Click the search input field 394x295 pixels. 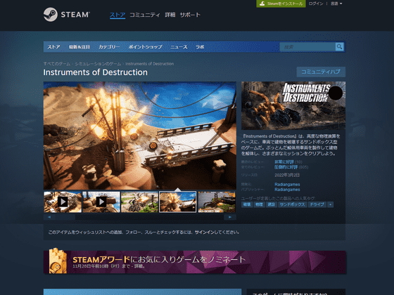(x=307, y=46)
